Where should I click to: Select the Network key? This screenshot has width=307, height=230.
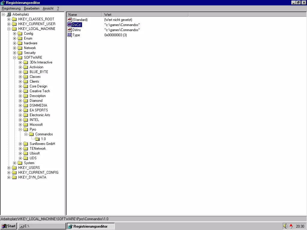[30, 48]
